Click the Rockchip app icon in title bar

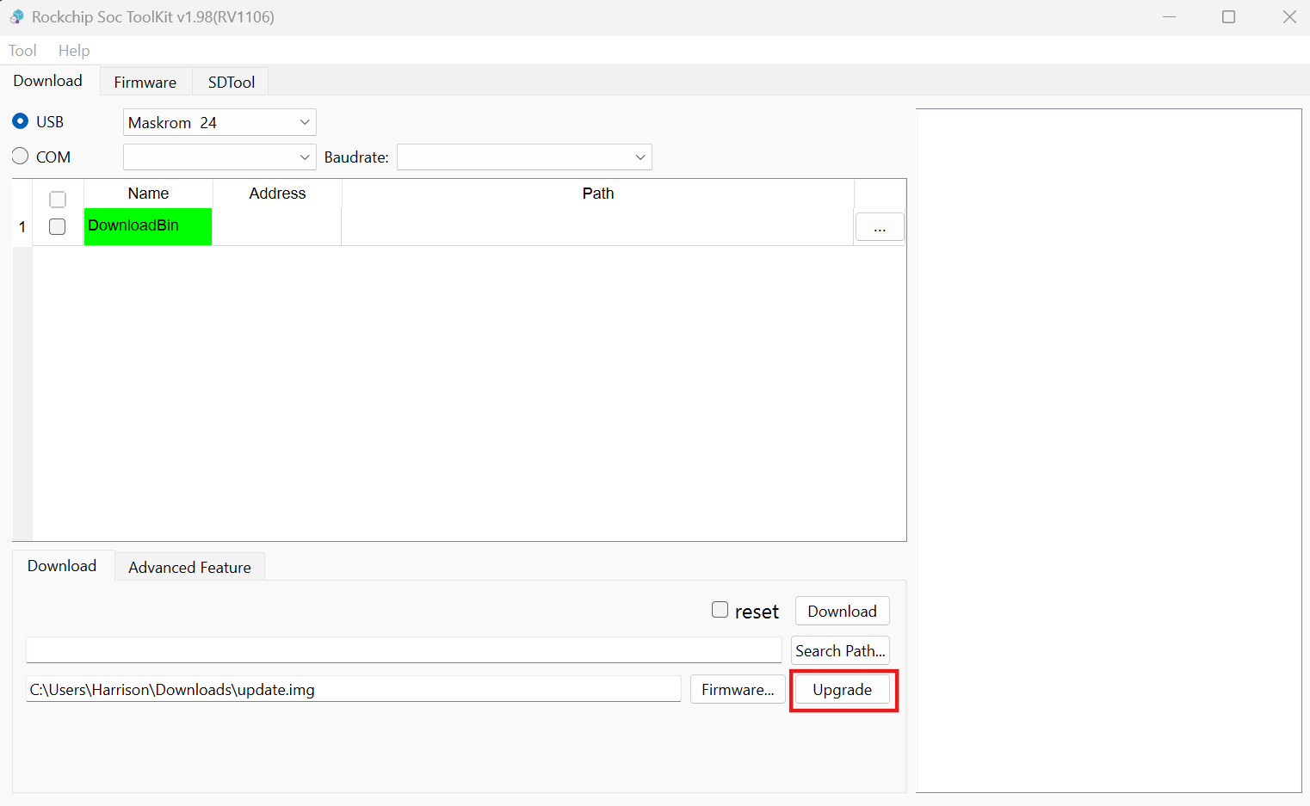click(x=17, y=17)
